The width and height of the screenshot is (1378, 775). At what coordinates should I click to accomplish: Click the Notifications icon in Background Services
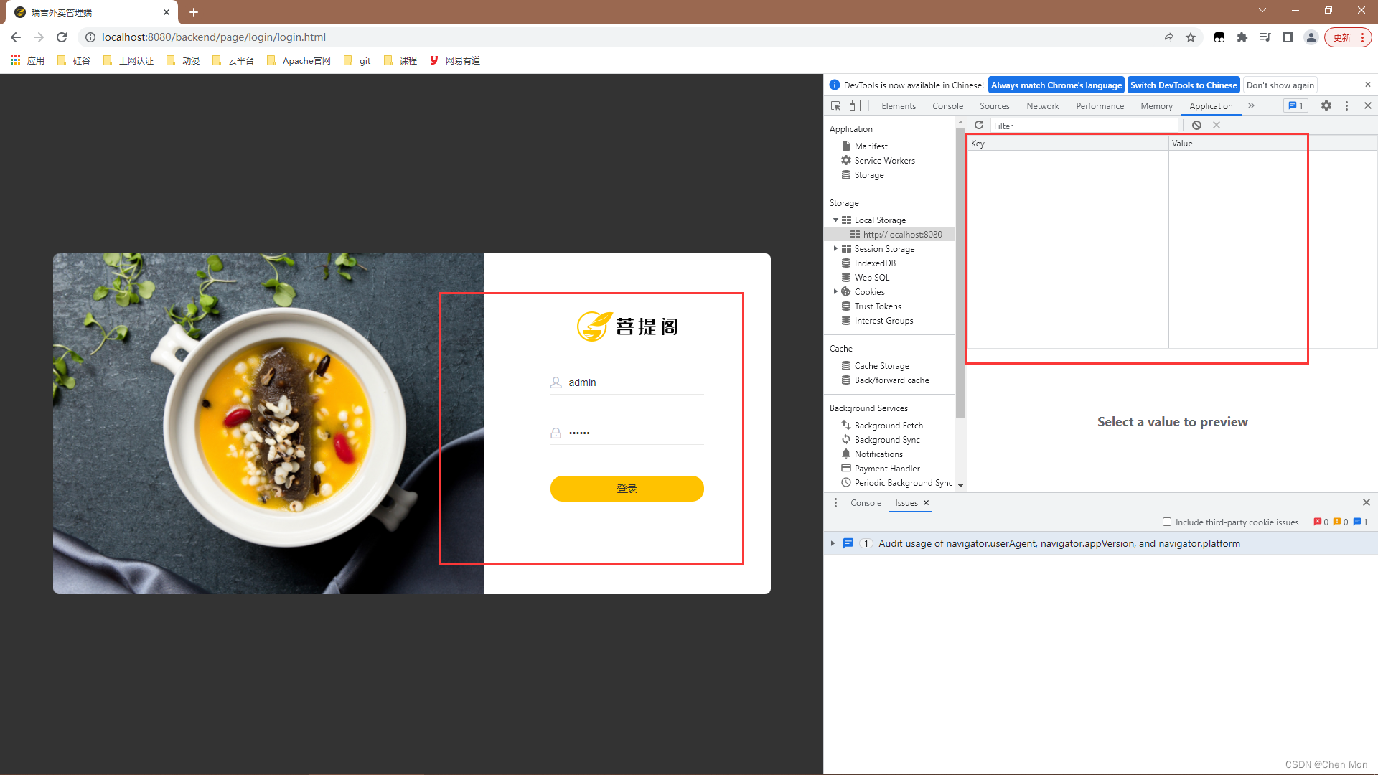845,454
